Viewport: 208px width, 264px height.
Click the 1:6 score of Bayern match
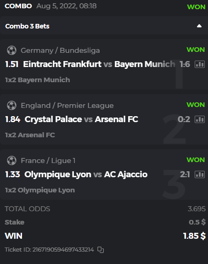click(185, 64)
